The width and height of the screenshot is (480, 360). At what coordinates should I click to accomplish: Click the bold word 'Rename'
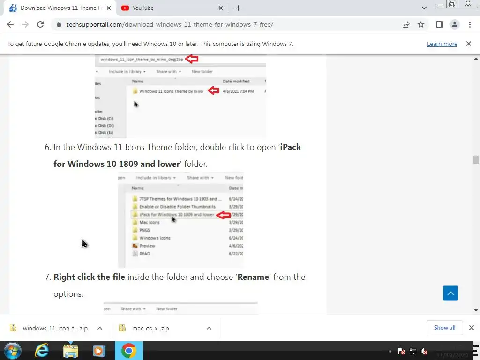pyautogui.click(x=253, y=277)
